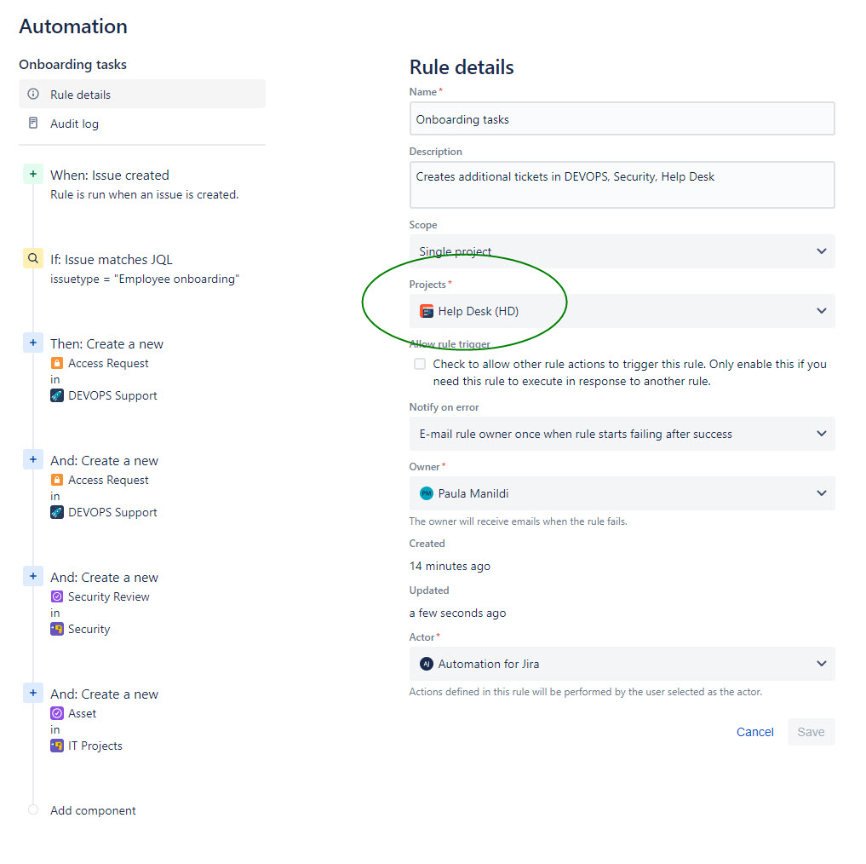Click the Onboarding tasks heading in the sidebar

tap(72, 65)
